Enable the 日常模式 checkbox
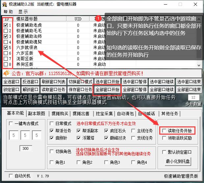The image size is (204, 183). [52, 123]
